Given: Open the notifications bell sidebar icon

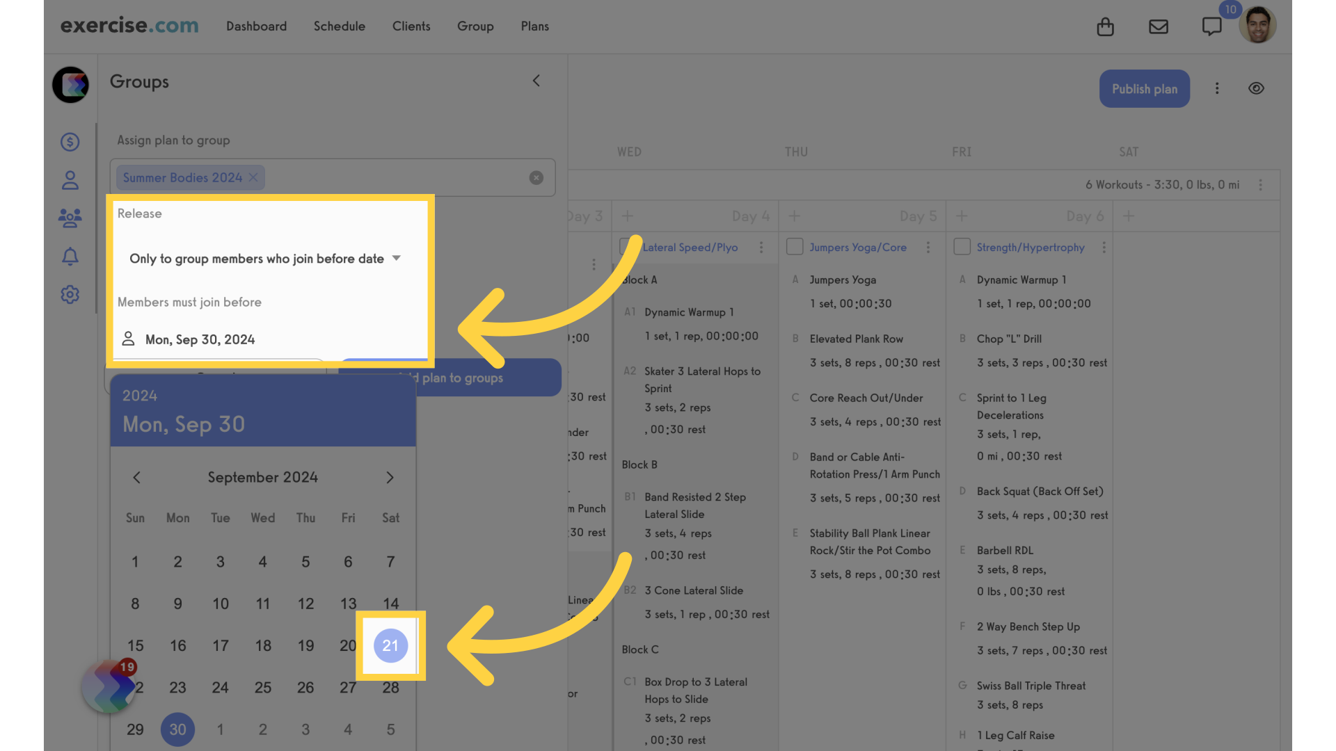Looking at the screenshot, I should 70,257.
